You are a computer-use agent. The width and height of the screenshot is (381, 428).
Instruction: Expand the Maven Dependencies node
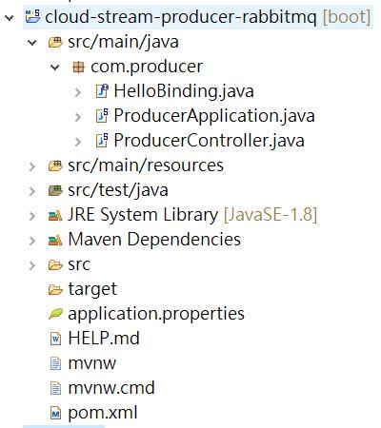pos(32,241)
